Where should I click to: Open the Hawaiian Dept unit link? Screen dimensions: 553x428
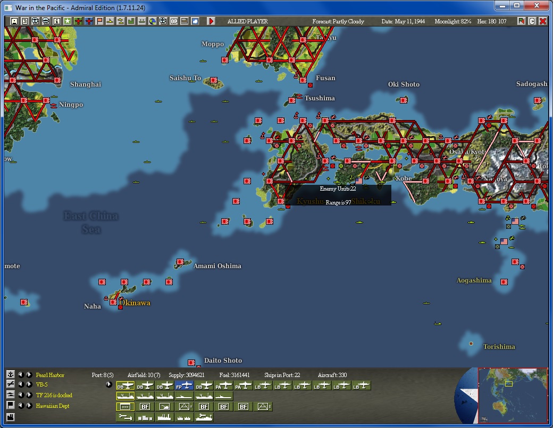(x=53, y=406)
